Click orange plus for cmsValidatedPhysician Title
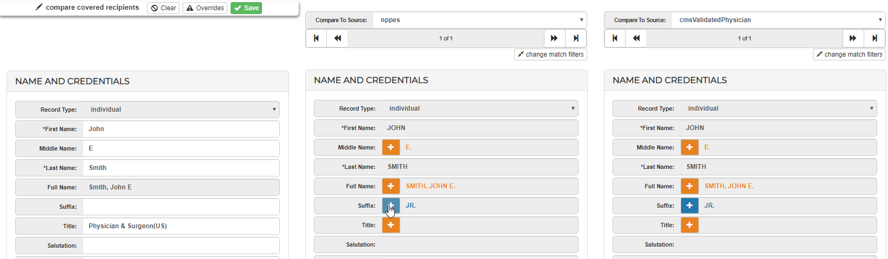The width and height of the screenshot is (888, 259). tap(689, 225)
